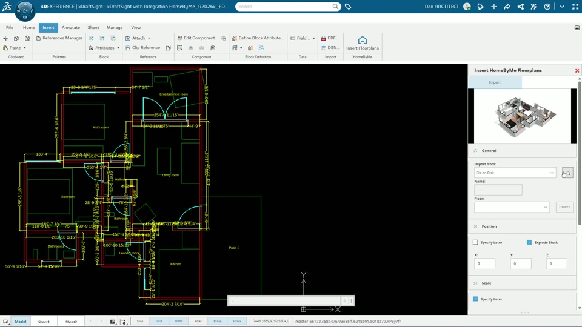Click the notification bell-like icon in top bar

click(481, 7)
